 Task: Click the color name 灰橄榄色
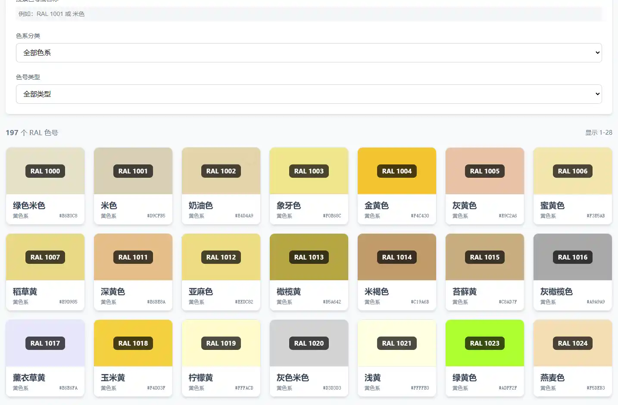coord(556,292)
